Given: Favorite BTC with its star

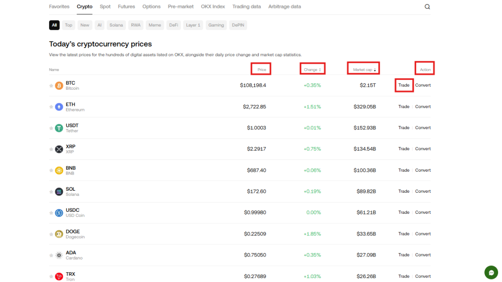Looking at the screenshot, I should [51, 85].
